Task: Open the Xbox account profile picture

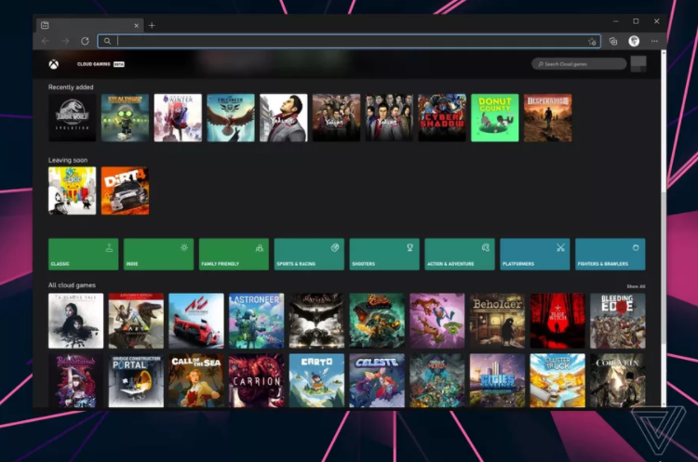Action: (x=638, y=64)
